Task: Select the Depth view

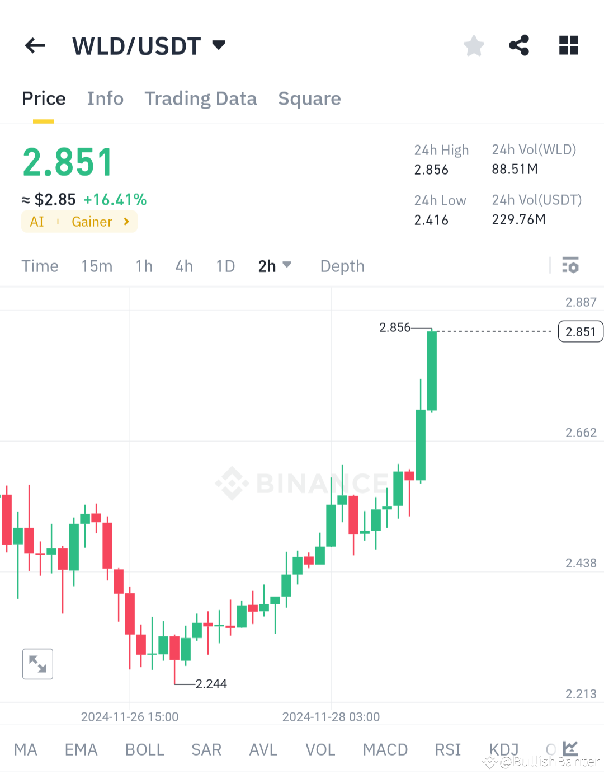Action: (x=342, y=266)
